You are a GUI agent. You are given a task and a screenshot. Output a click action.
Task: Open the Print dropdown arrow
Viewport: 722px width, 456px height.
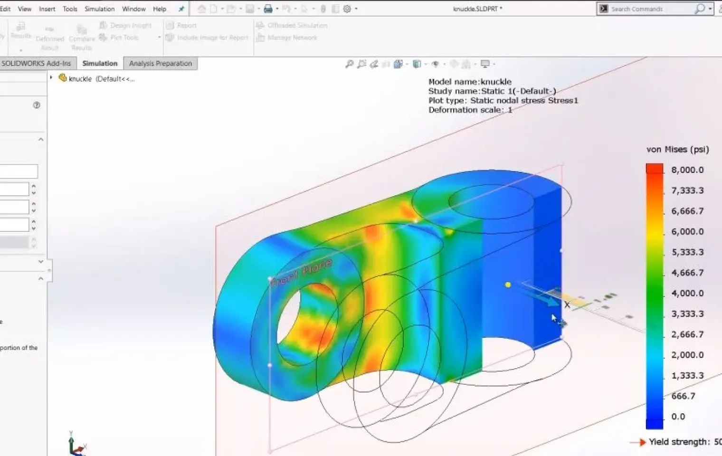click(276, 9)
